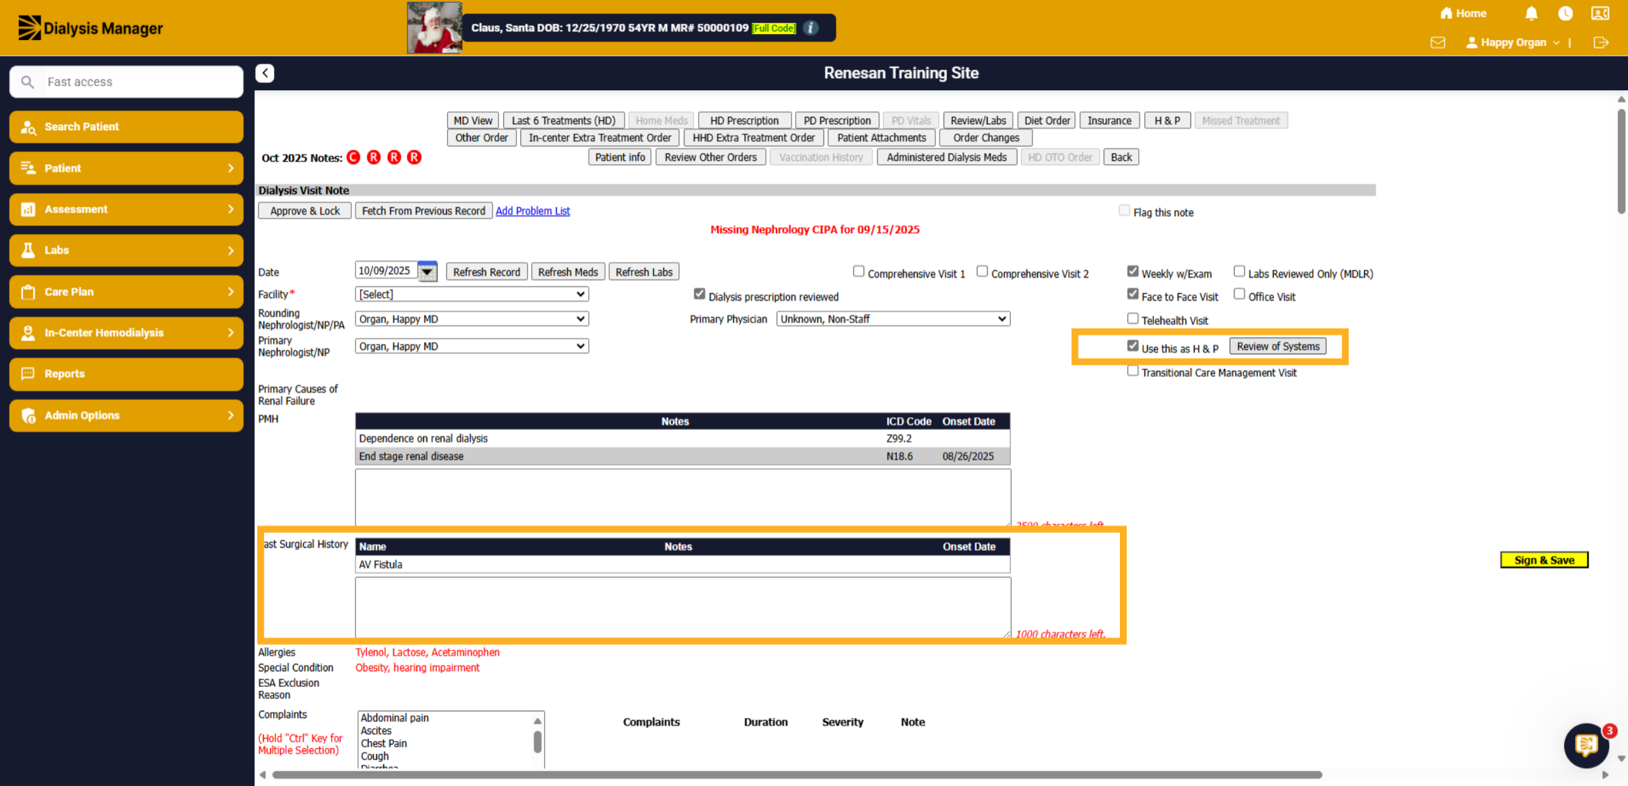1628x786 pixels.
Task: Toggle Dialysis prescription reviewed checkbox
Action: coord(699,294)
